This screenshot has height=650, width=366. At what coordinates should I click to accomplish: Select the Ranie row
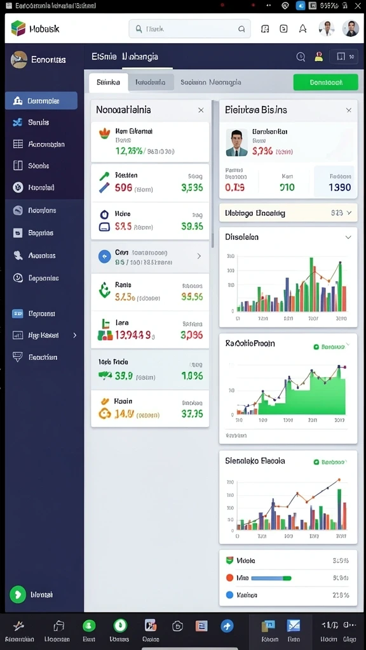tap(150, 292)
